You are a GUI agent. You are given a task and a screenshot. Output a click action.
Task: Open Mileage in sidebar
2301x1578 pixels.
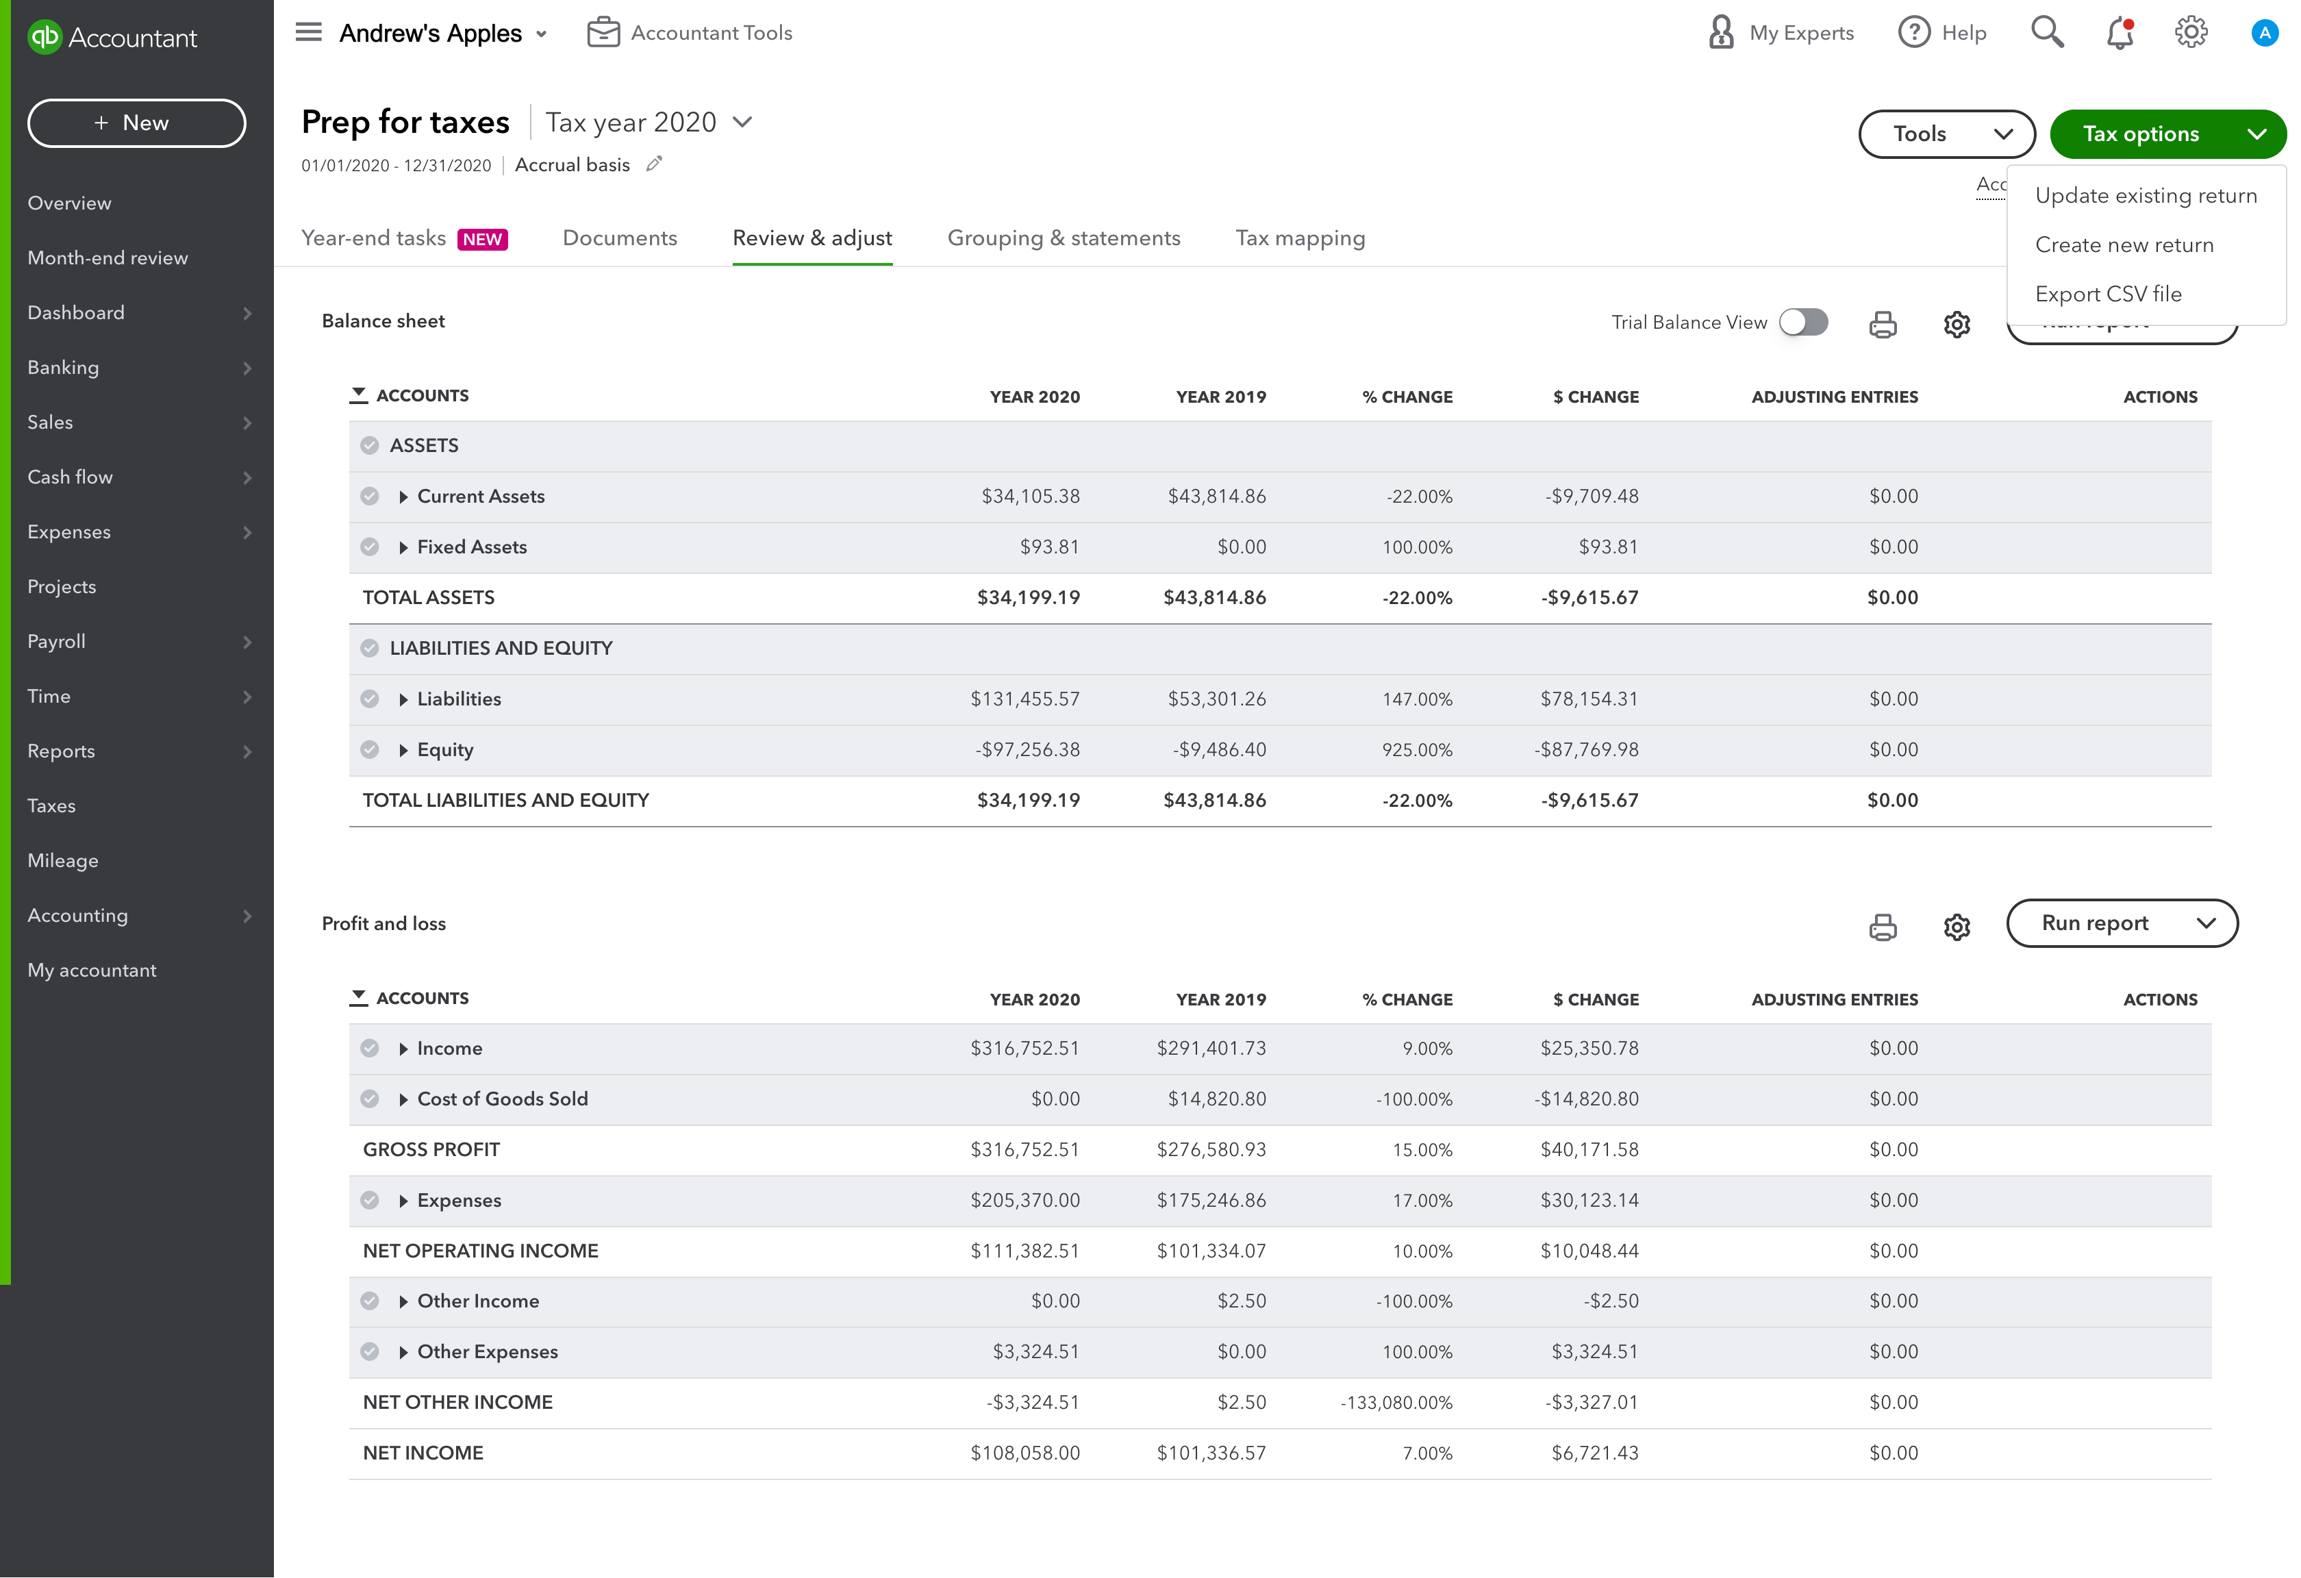64,862
